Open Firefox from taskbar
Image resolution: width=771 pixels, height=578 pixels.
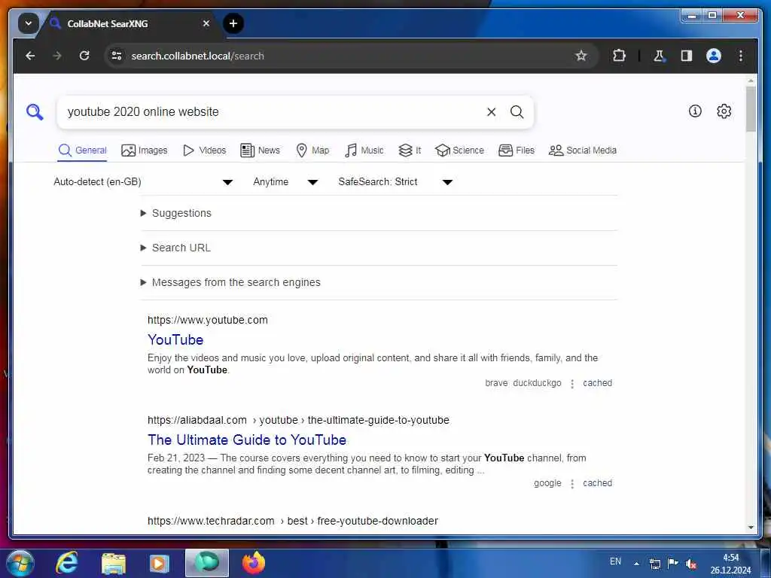254,563
